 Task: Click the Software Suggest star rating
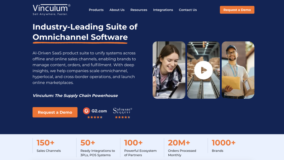pos(123,117)
